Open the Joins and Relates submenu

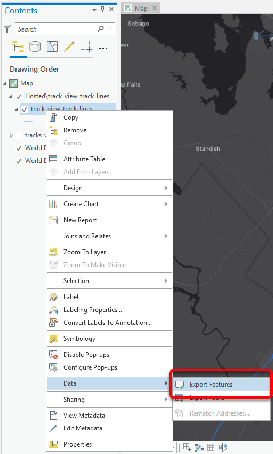point(110,236)
